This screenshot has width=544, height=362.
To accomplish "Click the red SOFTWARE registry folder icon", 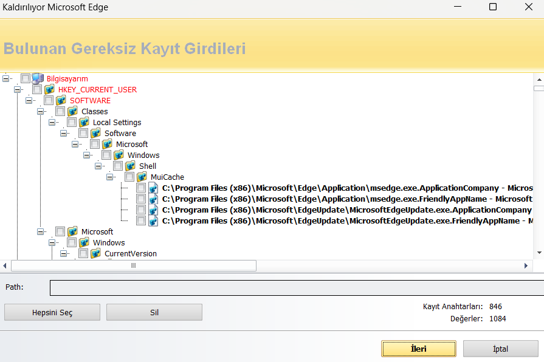I will [x=61, y=100].
